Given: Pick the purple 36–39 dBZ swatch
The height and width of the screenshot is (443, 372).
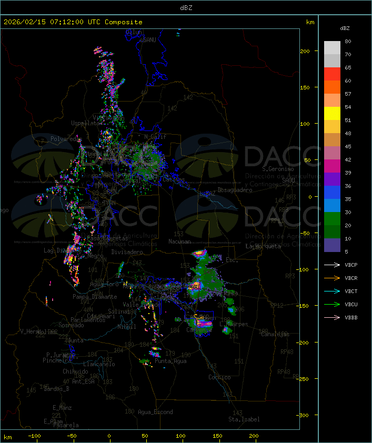Looking at the screenshot, I should point(332,179).
